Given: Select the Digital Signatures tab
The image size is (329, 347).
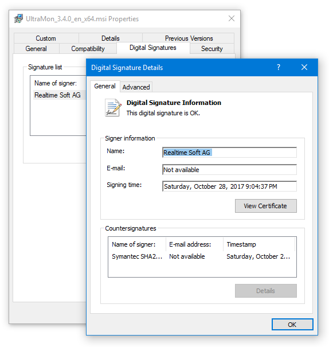Looking at the screenshot, I should (153, 48).
